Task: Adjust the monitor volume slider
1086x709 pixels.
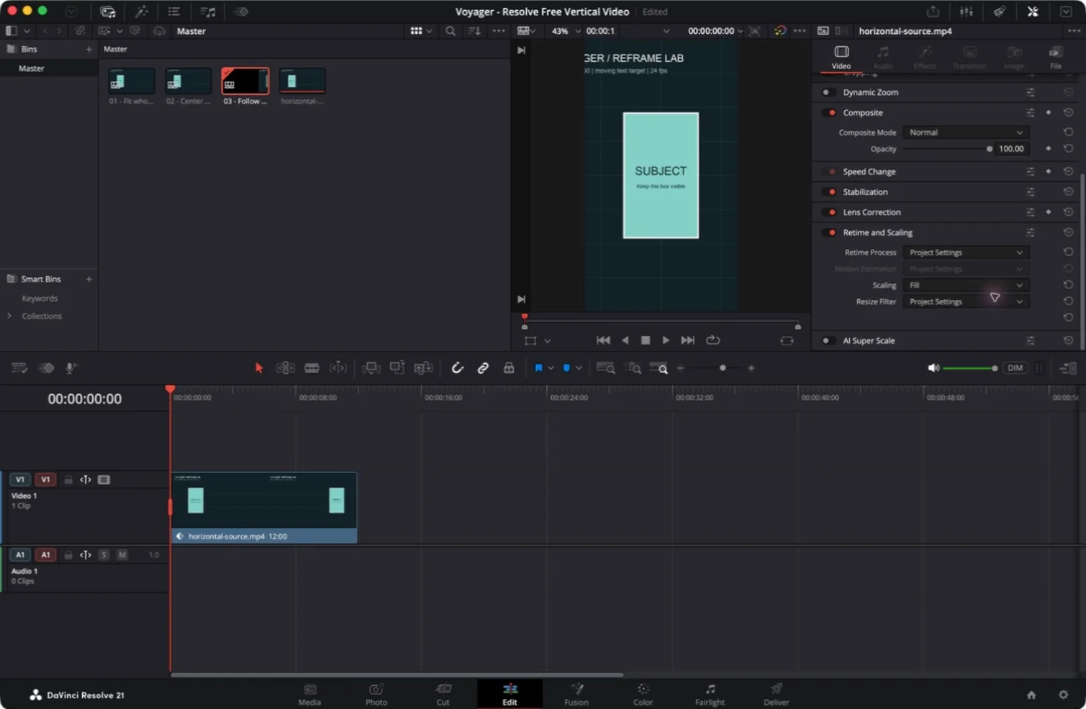Action: click(x=969, y=368)
